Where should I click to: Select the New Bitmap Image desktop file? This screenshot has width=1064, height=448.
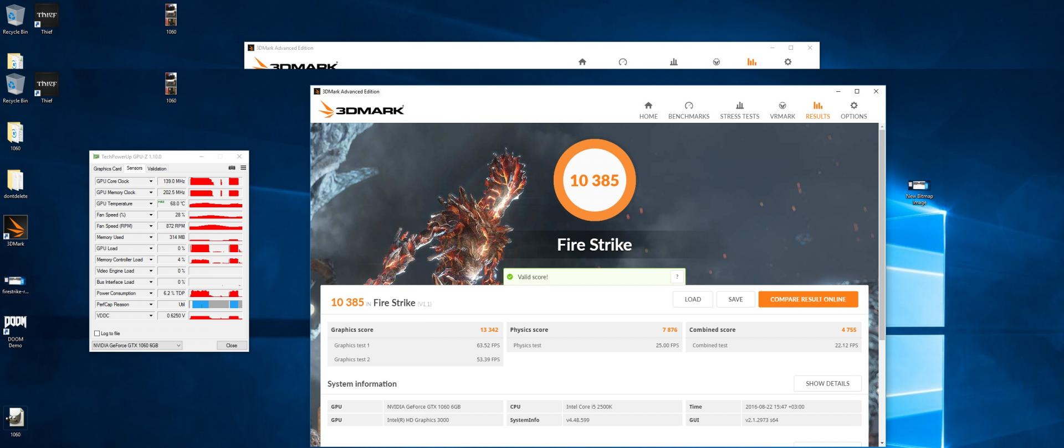point(919,192)
